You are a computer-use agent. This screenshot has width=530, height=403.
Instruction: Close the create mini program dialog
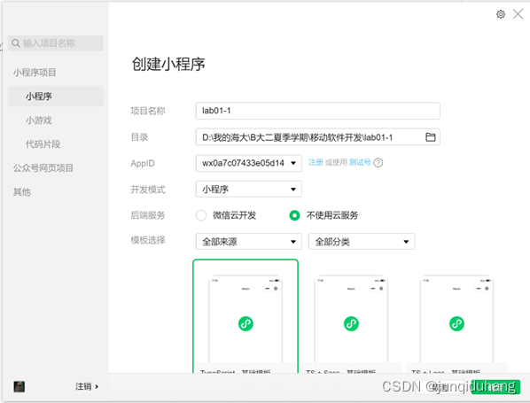pos(518,14)
